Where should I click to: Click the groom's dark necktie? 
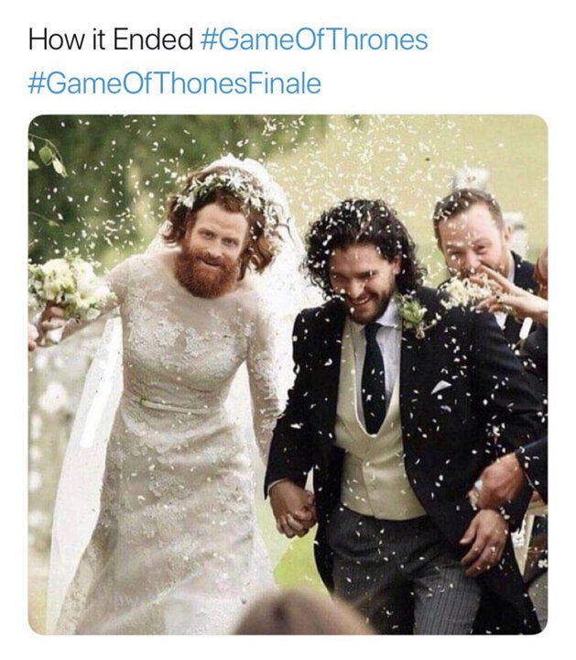pos(374,378)
